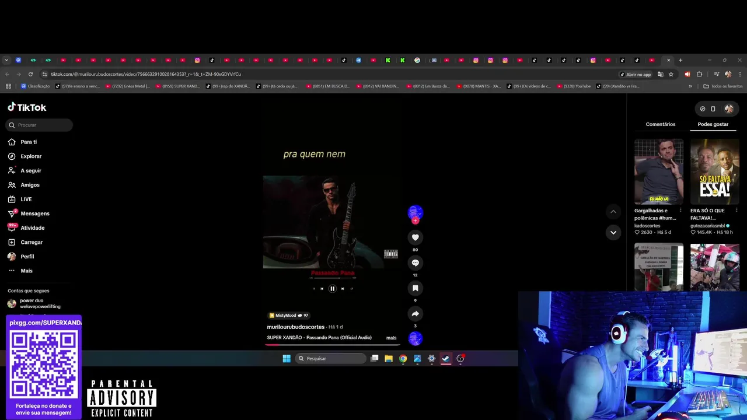Follow the creator via red plus badge
Viewport: 747px width, 420px height.
pos(415,220)
